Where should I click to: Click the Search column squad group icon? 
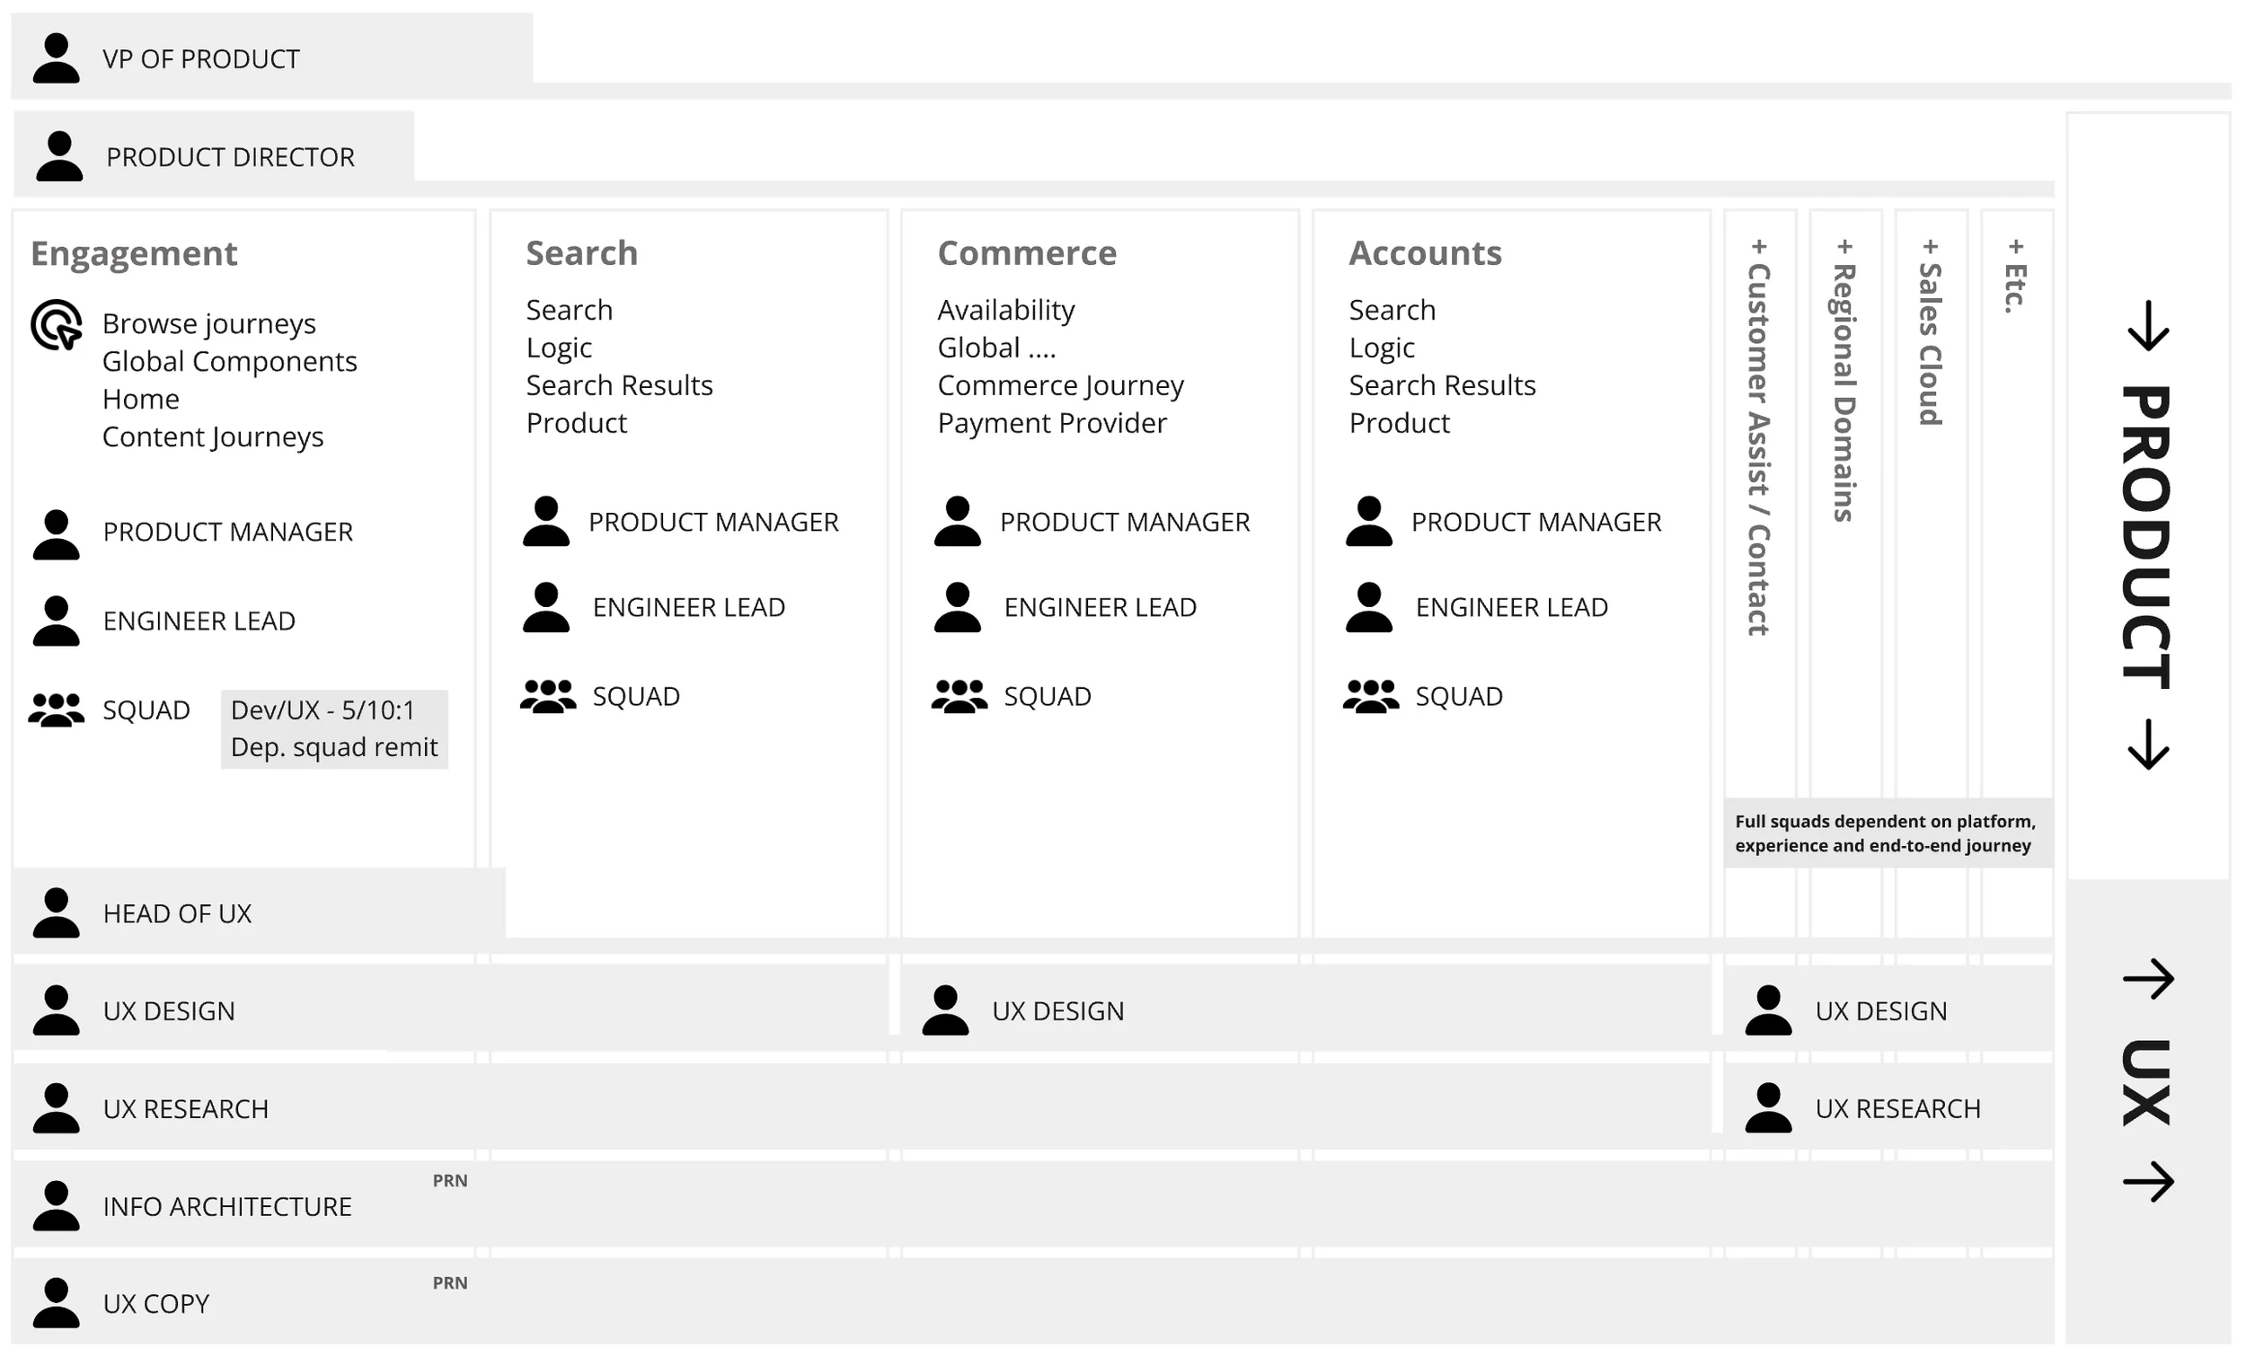pyautogui.click(x=548, y=696)
